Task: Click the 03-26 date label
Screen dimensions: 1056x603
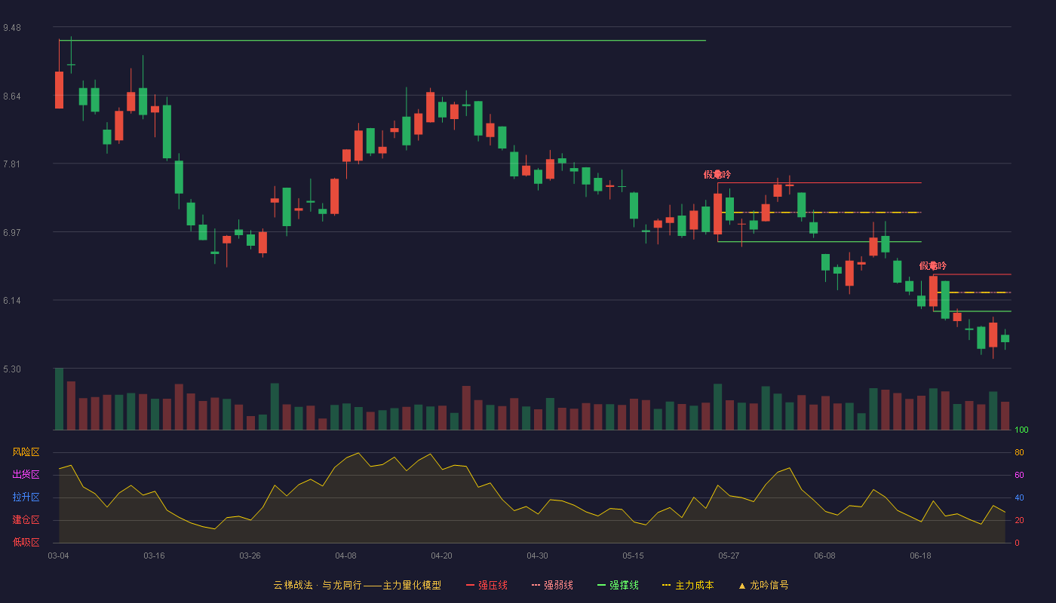Action: [x=250, y=556]
